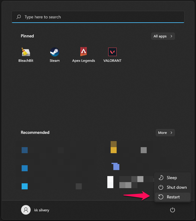Launch Steam from pinned apps
Image resolution: width=196 pixels, height=221 pixels.
click(55, 55)
